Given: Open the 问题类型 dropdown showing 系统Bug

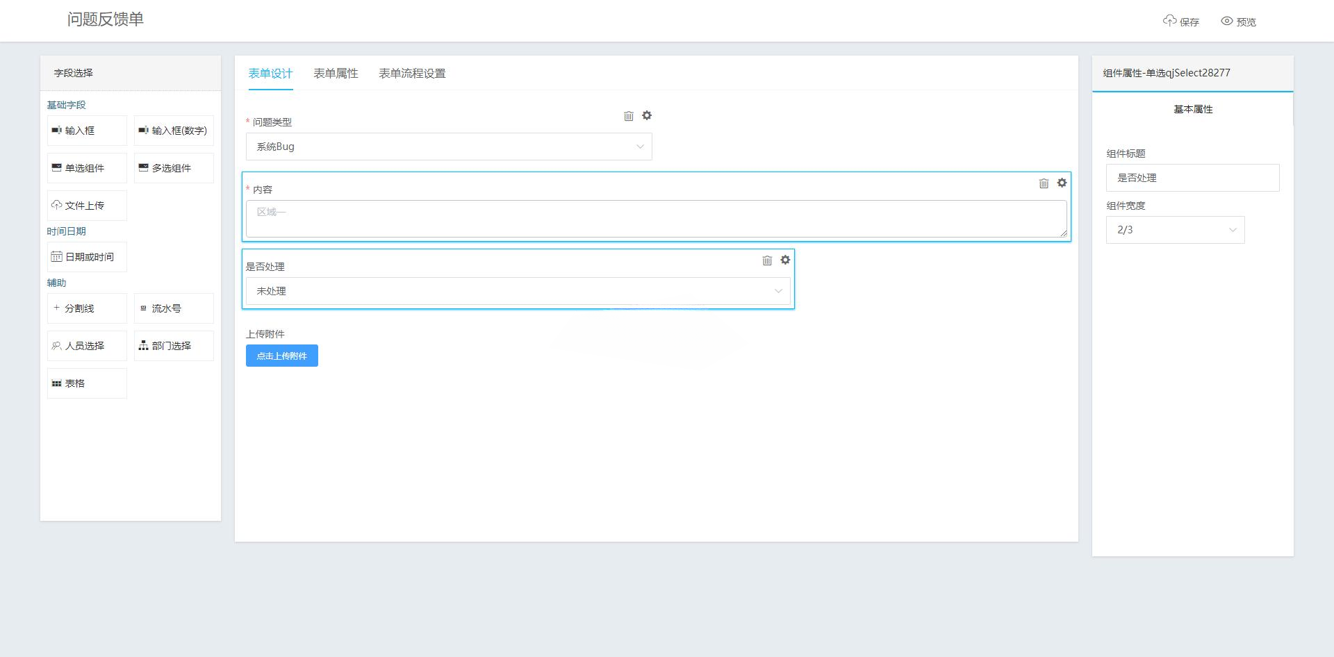Looking at the screenshot, I should (x=448, y=147).
